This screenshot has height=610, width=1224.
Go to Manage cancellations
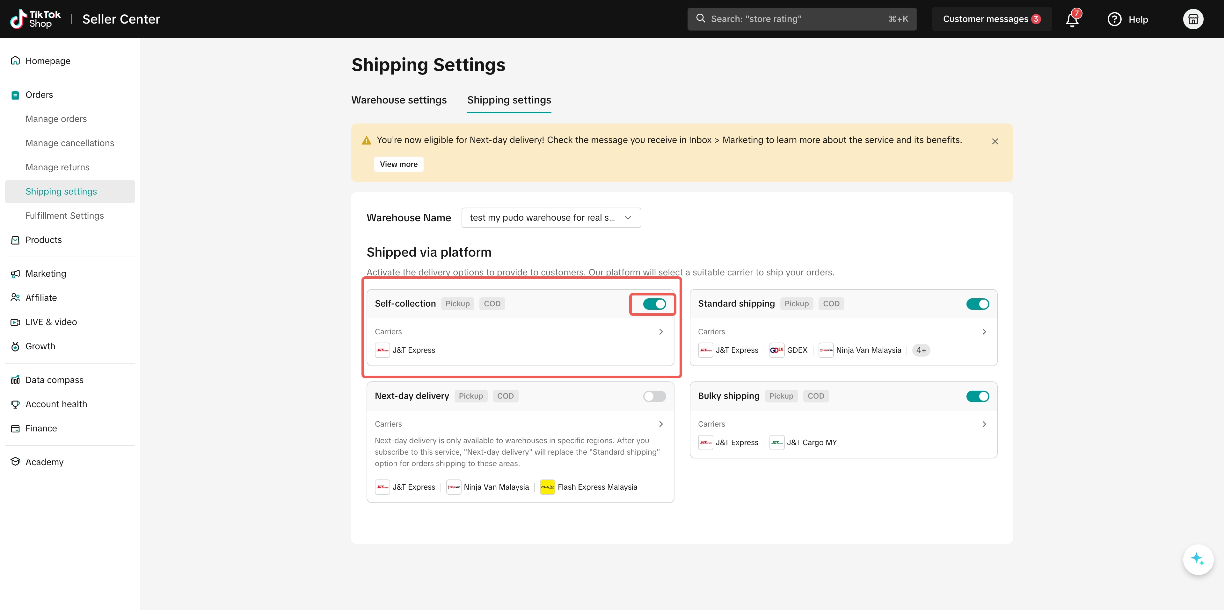(x=70, y=143)
